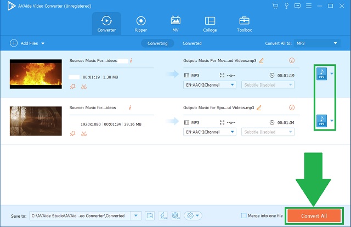Open the settings gear dropdown
Viewport: 351px width, 227px height.
[193, 216]
